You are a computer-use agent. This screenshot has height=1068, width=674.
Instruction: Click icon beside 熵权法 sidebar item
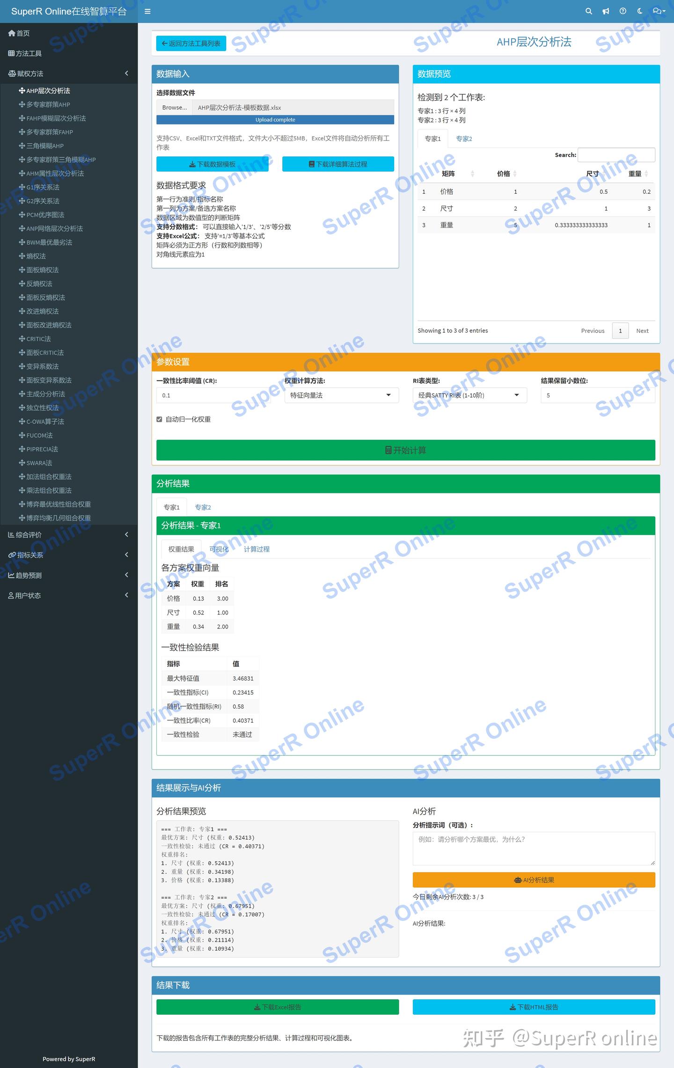[22, 256]
